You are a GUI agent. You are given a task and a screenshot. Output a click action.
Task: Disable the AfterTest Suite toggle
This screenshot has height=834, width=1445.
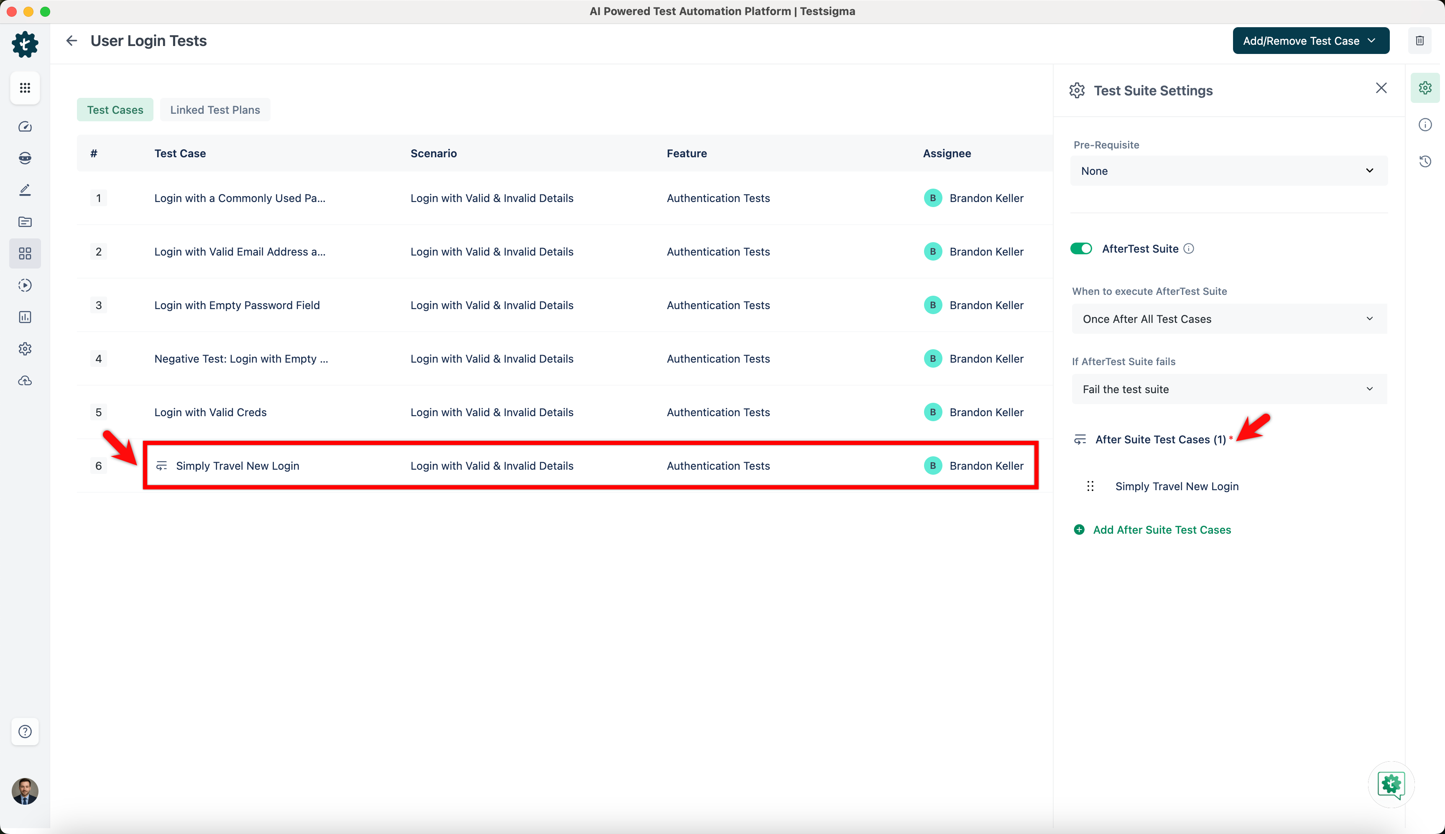click(x=1081, y=248)
